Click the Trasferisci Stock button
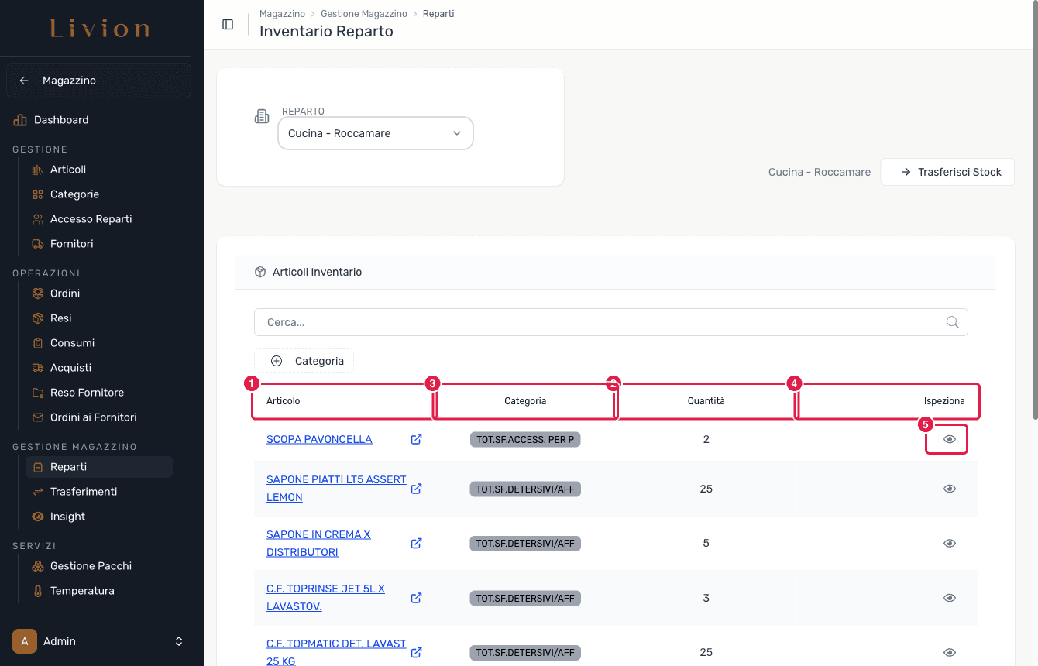Image resolution: width=1038 pixels, height=666 pixels. click(947, 172)
